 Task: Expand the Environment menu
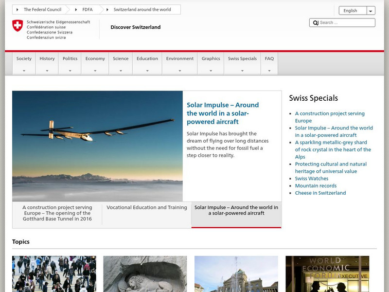click(180, 64)
